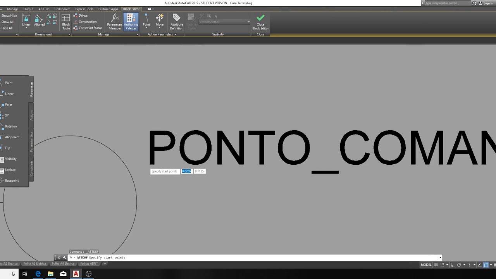Switch to the Express Tools tab
The image size is (496, 279).
[x=84, y=9]
